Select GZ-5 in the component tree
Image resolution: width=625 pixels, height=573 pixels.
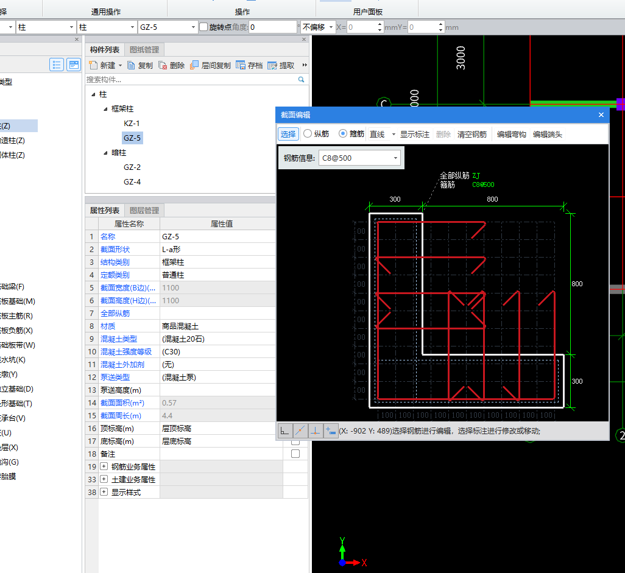pos(132,138)
